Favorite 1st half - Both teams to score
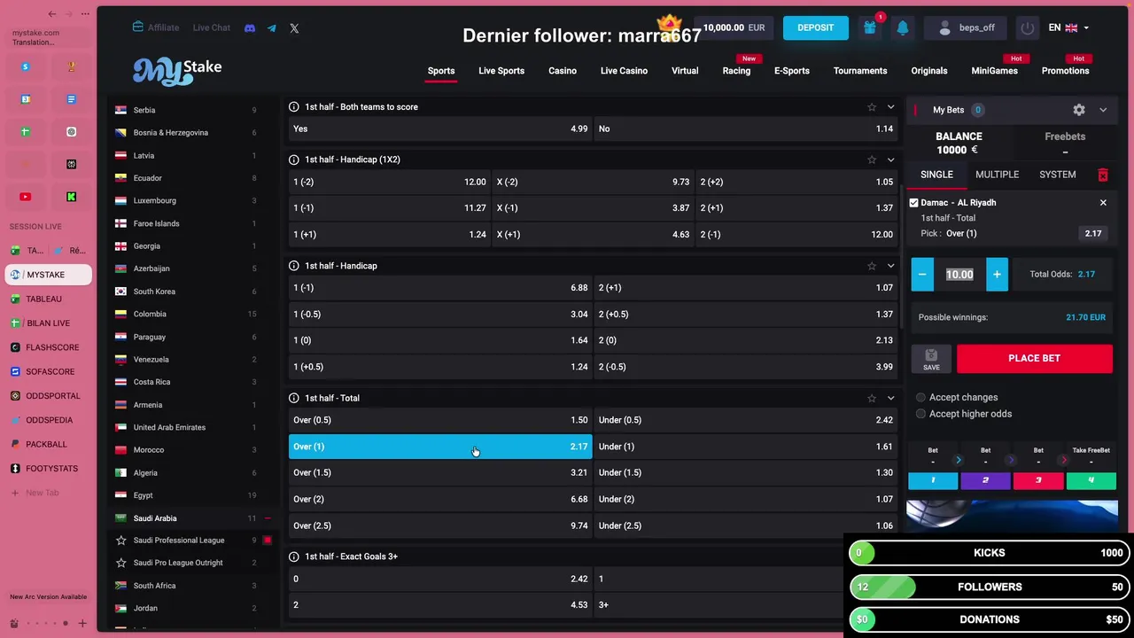The image size is (1134, 638). [x=872, y=106]
